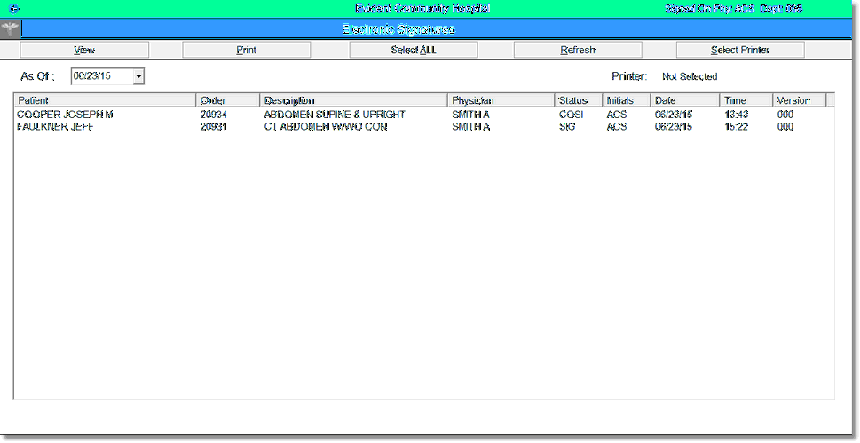This screenshot has height=443, width=860.
Task: Click the As Of date field 06/23/15
Action: coord(102,76)
